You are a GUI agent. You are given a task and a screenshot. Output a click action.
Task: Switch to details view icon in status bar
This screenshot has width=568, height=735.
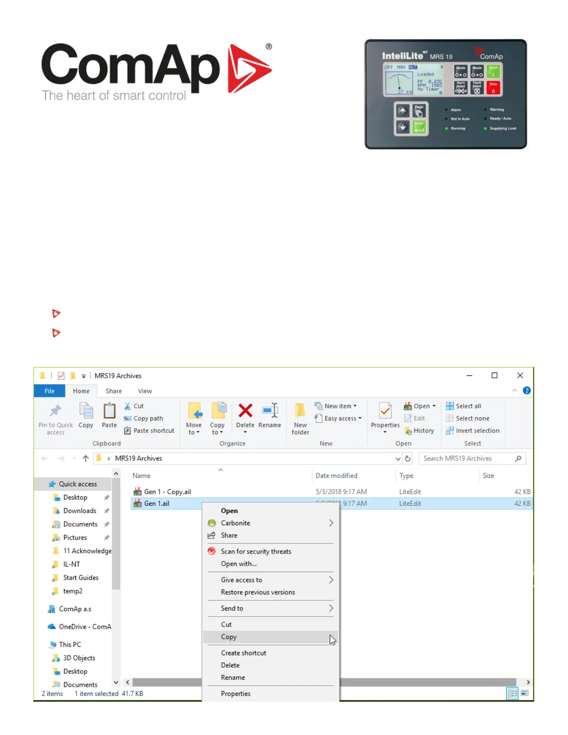[x=513, y=693]
